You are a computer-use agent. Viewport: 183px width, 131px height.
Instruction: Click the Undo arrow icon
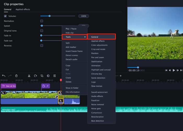(x=4, y=76)
